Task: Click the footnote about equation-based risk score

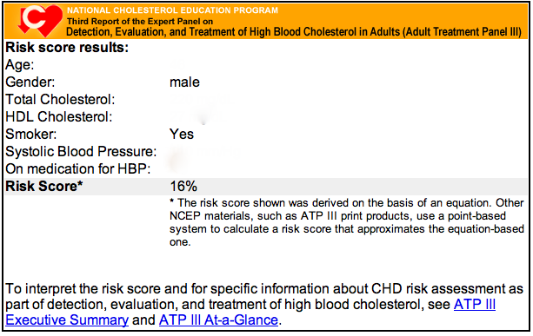Action: pos(347,222)
